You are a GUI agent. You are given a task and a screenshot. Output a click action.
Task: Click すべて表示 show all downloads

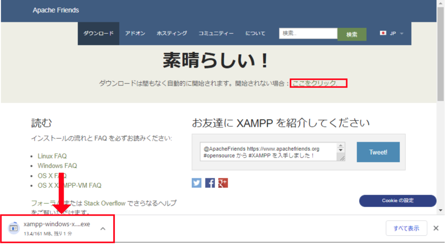pos(406,228)
